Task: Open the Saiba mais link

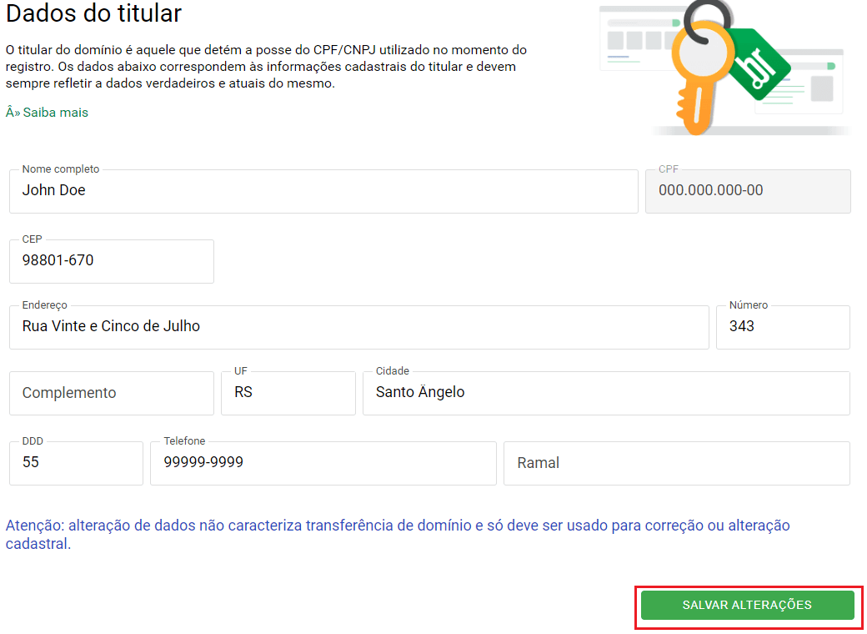Action: [x=47, y=113]
